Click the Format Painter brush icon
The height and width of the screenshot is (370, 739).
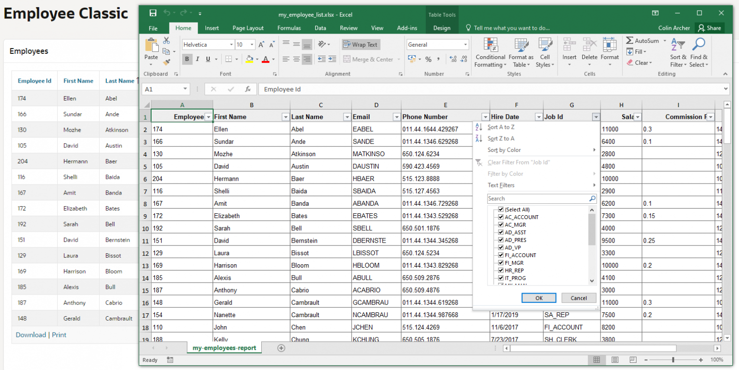166,62
